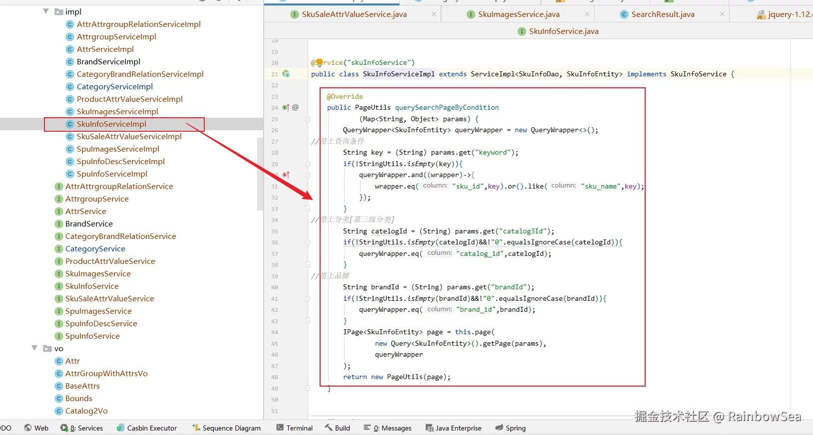Open Casbin Executor tool window
This screenshot has height=435, width=813.
pyautogui.click(x=147, y=428)
